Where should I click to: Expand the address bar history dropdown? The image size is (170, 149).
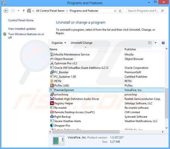[x=115, y=11]
